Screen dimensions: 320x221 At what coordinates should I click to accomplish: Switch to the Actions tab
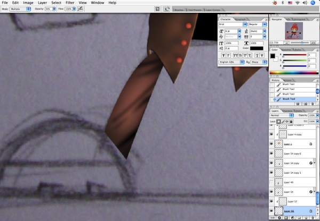287,80
